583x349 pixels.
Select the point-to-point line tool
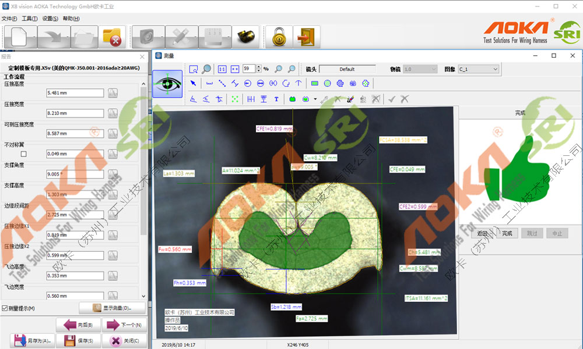coord(222,83)
